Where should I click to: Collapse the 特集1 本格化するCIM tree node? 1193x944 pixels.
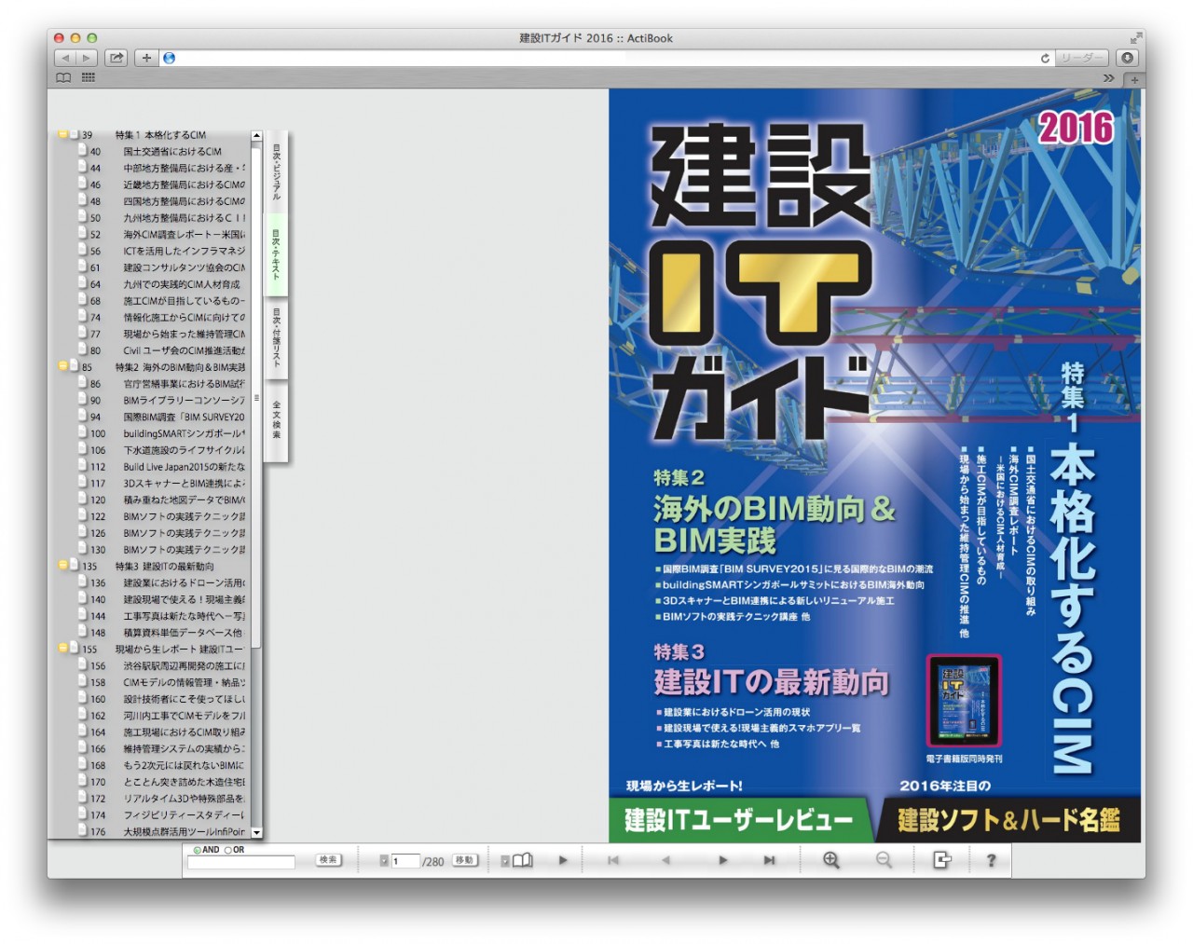coord(62,134)
